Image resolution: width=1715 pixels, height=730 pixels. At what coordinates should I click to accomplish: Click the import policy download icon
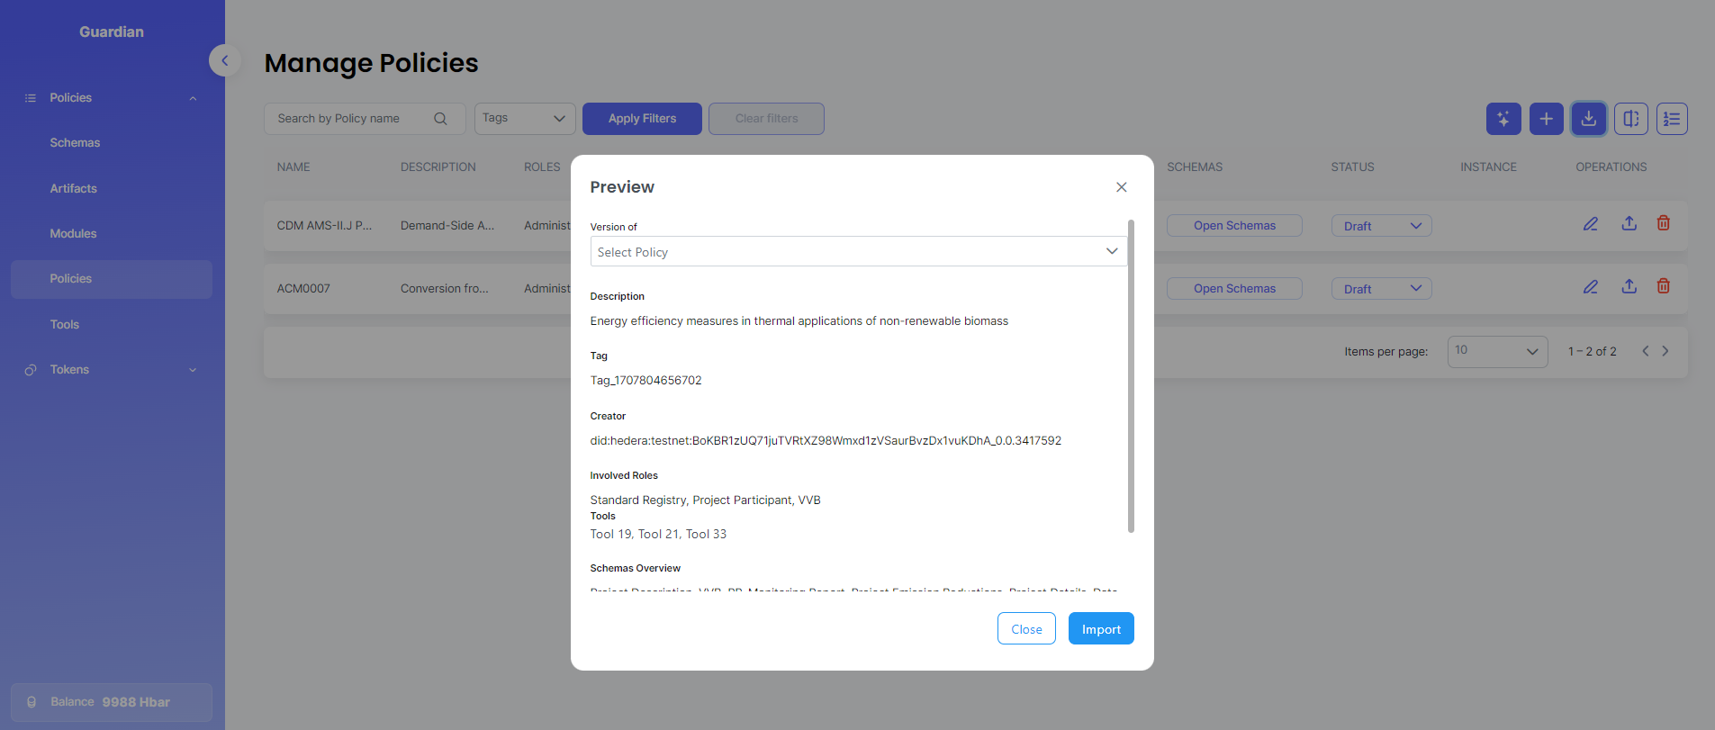[1588, 119]
